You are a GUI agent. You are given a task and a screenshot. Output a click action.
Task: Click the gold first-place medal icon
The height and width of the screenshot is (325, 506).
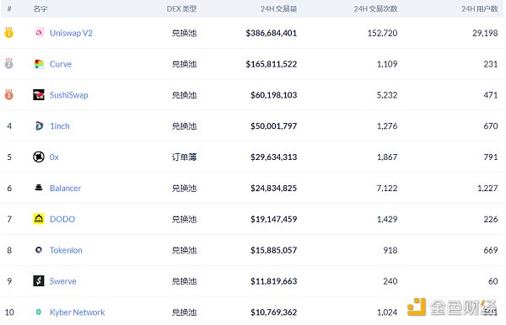coord(8,33)
